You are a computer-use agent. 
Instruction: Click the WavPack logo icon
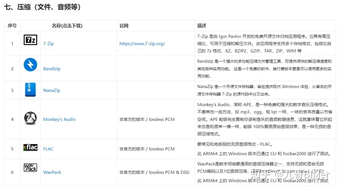31,167
